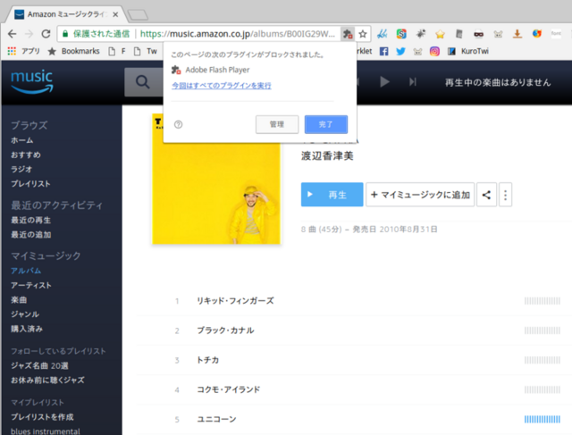Open プレイリスト under ブラウズ

tap(30, 184)
